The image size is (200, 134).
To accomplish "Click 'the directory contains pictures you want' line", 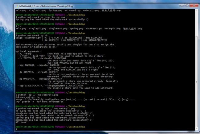I will [x=81, y=74].
